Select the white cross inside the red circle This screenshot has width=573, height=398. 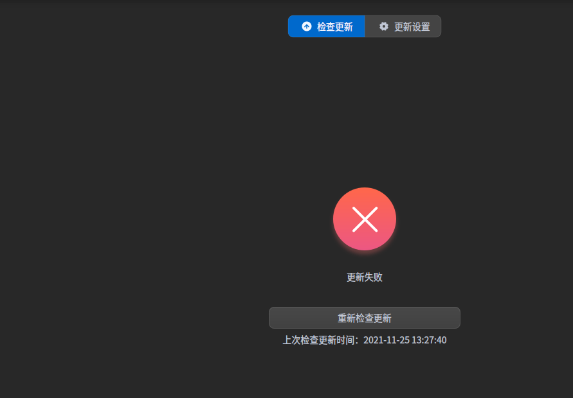[365, 220]
